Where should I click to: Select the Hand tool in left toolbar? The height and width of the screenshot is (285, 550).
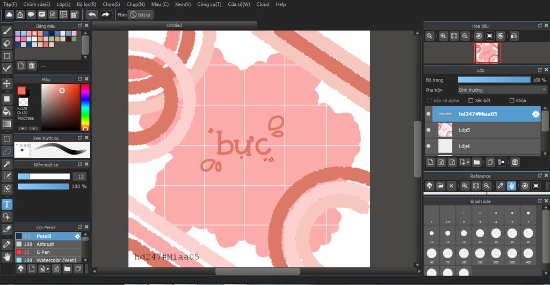click(6, 257)
